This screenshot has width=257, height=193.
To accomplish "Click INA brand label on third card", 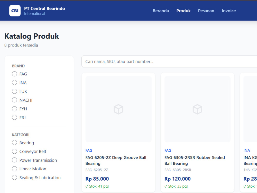I will point(247,151).
